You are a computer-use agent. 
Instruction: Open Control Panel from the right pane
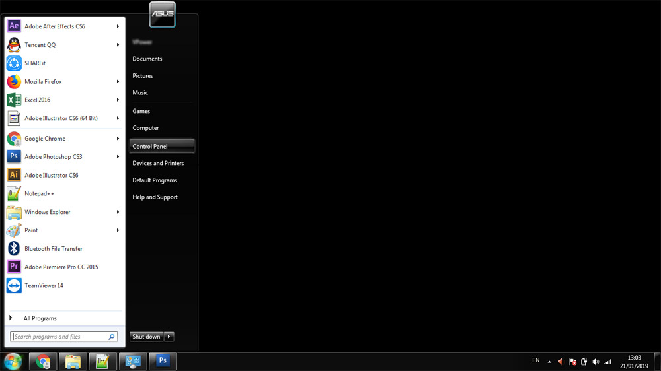[x=150, y=146]
